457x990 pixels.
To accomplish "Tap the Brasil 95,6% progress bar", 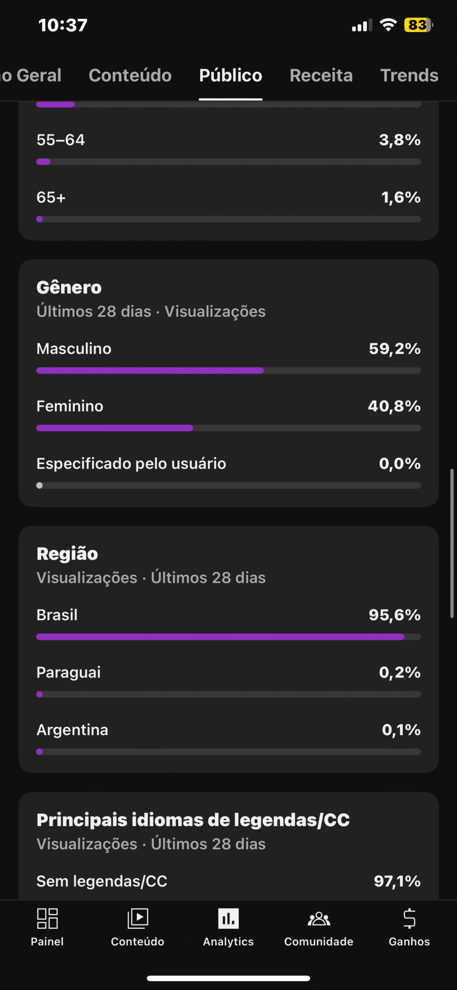I will point(228,637).
